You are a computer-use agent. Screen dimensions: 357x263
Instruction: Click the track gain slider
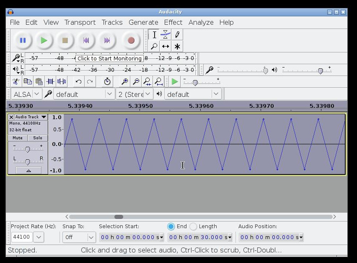tap(28, 149)
